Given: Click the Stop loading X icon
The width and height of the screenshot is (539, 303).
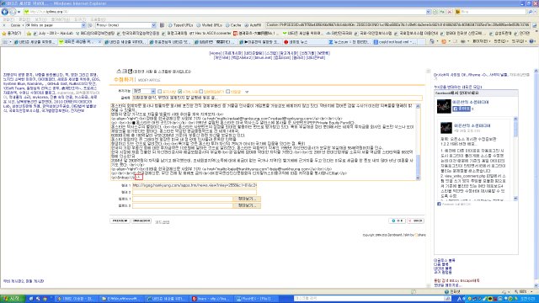Looking at the screenshot, I should [x=449, y=12].
